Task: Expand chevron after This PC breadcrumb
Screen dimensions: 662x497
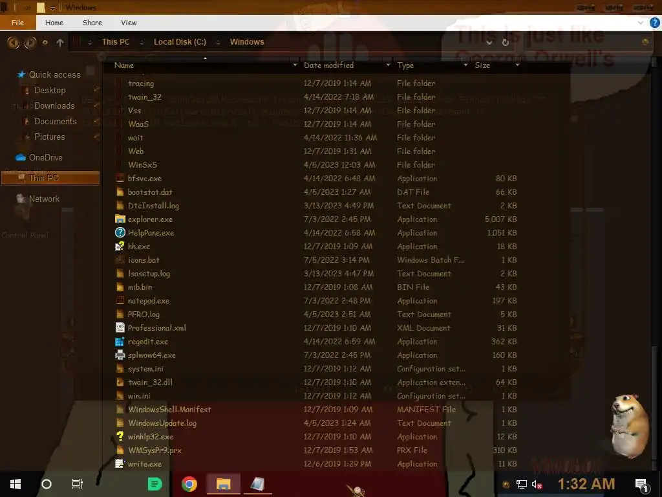Action: 142,42
